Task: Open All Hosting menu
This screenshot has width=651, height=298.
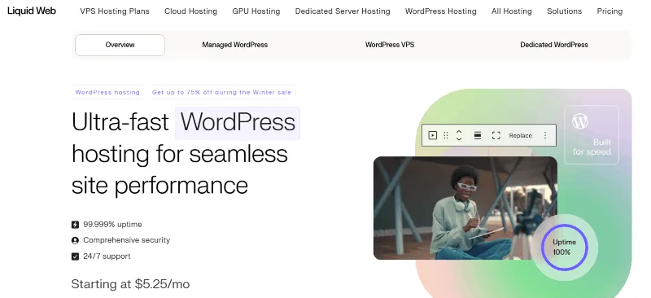Action: click(x=512, y=11)
